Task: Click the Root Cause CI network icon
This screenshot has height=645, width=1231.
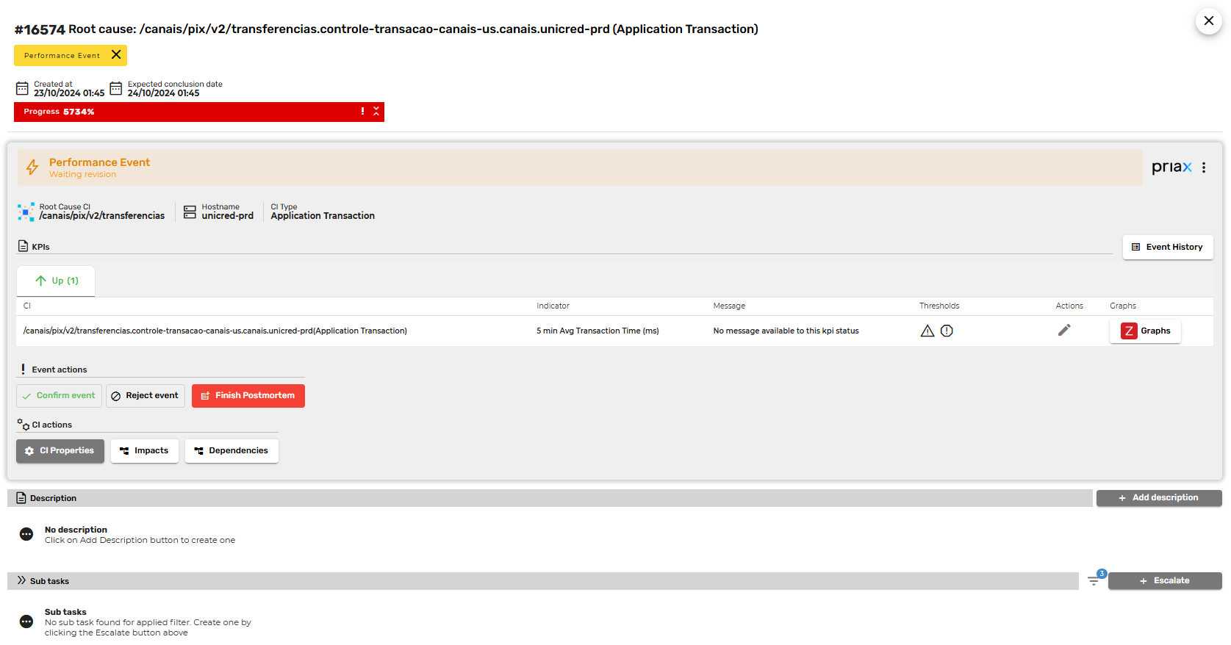Action: click(26, 212)
